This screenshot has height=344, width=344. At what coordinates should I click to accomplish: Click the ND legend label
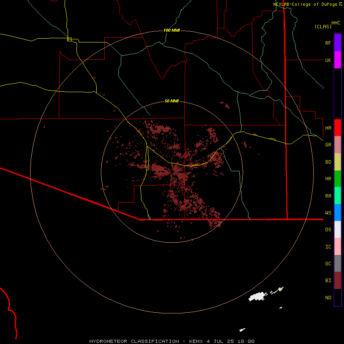328,298
